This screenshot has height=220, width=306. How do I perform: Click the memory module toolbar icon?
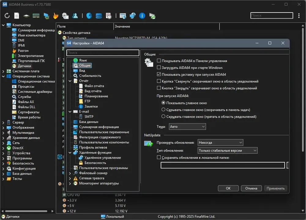pos(36,16)
